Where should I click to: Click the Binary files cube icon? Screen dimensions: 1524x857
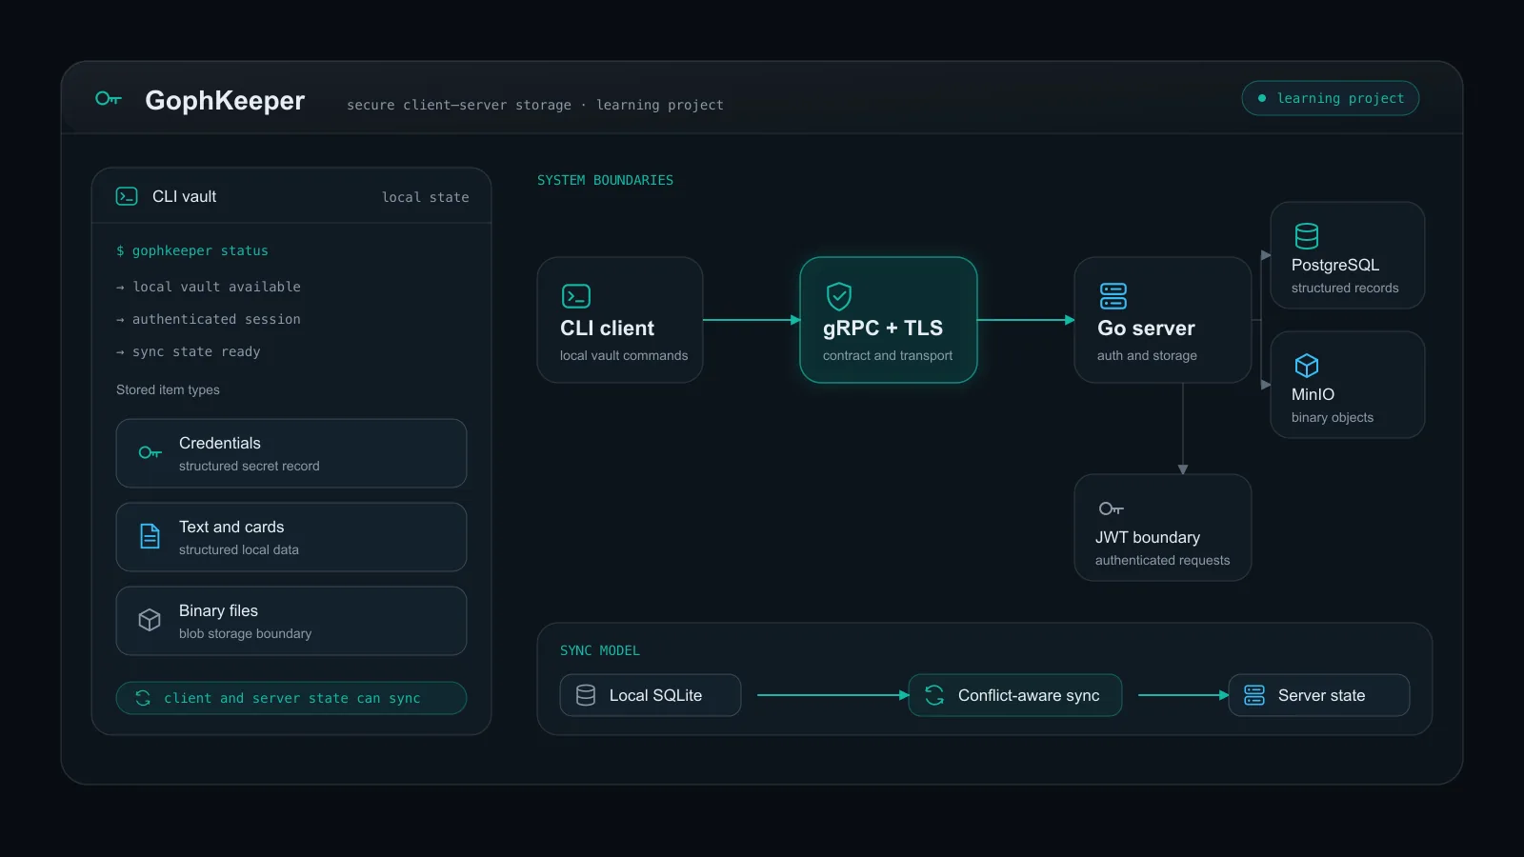click(150, 620)
